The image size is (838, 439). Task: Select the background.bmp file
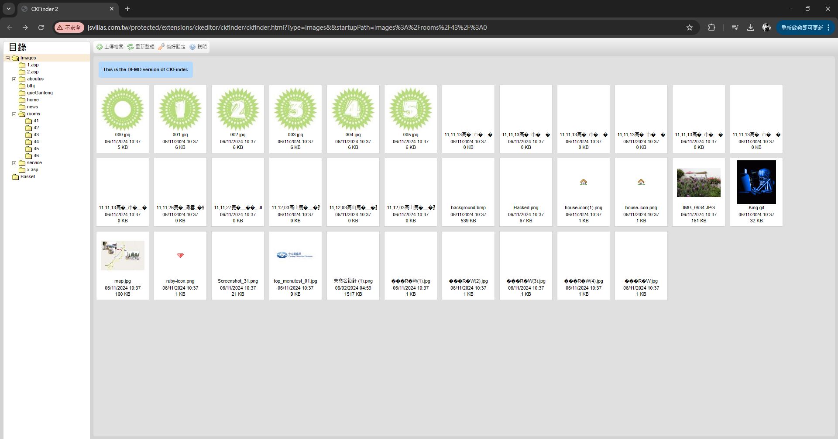pos(468,192)
